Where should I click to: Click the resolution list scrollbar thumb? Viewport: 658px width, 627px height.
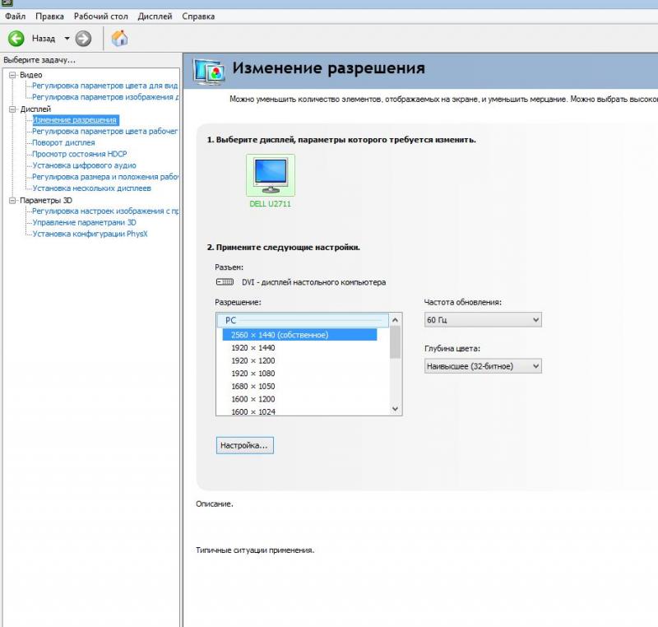pos(395,342)
